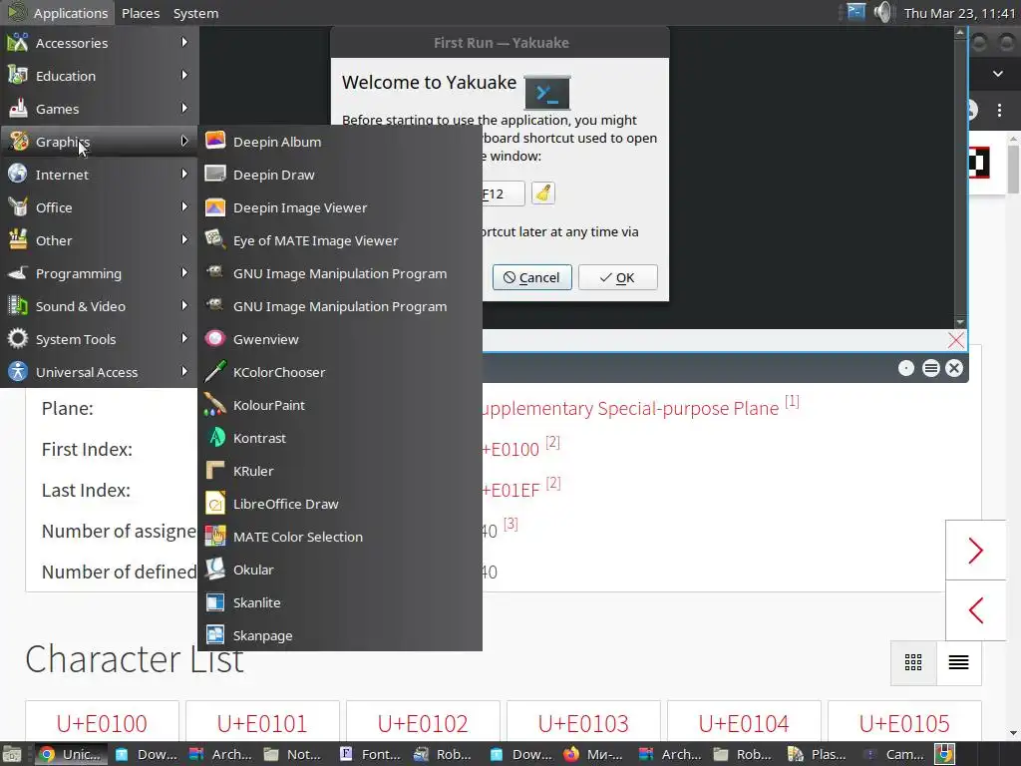Expand the Education category

coord(99,76)
